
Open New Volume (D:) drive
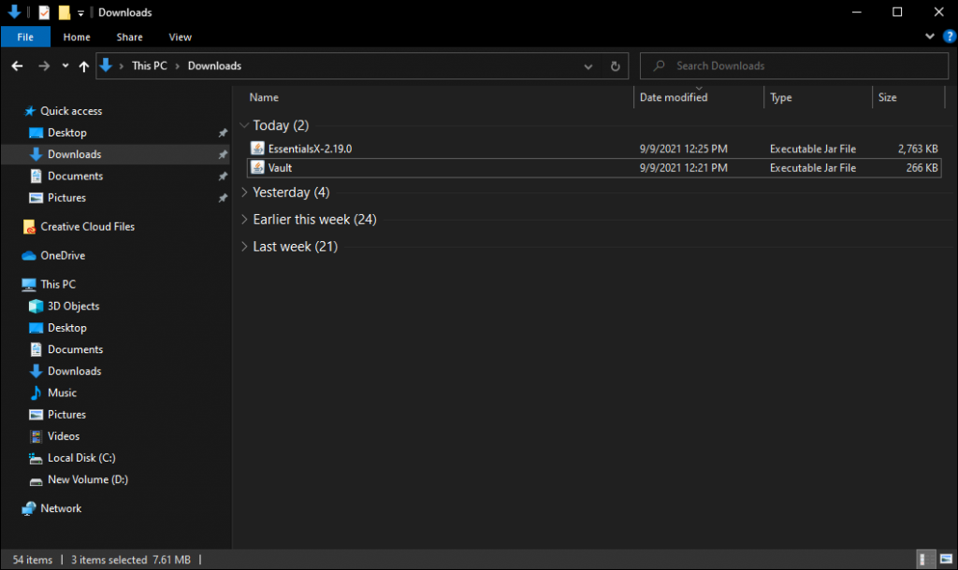(79, 479)
